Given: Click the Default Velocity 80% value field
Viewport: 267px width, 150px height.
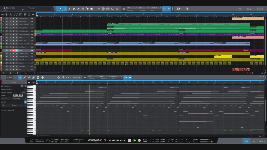Looking at the screenshot, I should tap(23, 92).
